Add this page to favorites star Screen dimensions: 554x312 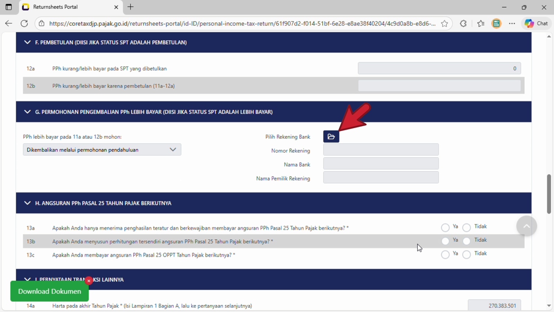click(445, 24)
